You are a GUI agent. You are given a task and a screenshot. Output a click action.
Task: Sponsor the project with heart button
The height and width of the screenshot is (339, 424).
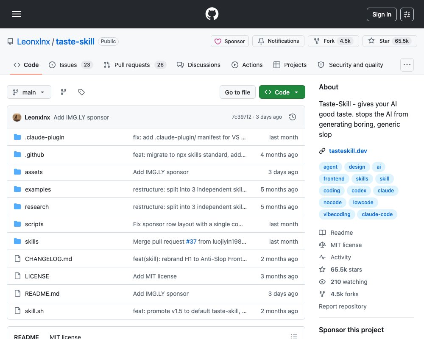coord(230,41)
